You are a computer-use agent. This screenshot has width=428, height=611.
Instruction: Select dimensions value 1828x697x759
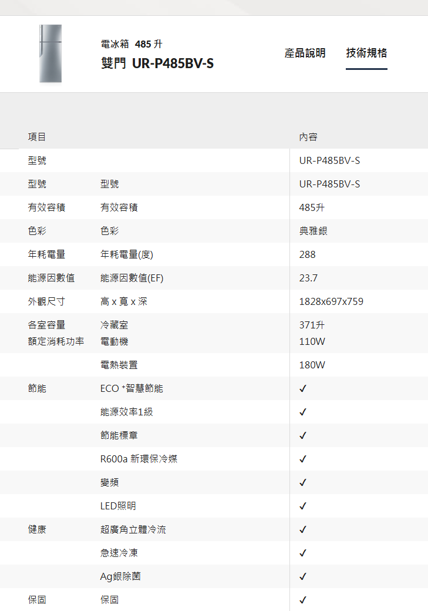331,301
